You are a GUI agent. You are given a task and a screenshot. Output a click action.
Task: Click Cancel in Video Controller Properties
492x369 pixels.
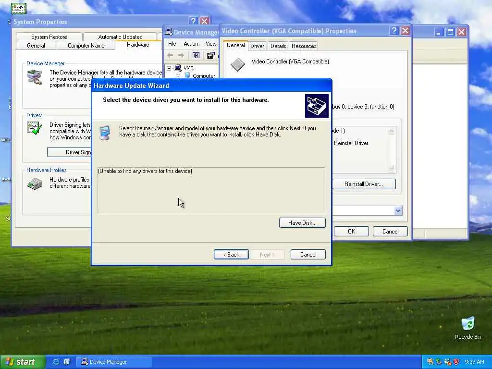tap(390, 231)
